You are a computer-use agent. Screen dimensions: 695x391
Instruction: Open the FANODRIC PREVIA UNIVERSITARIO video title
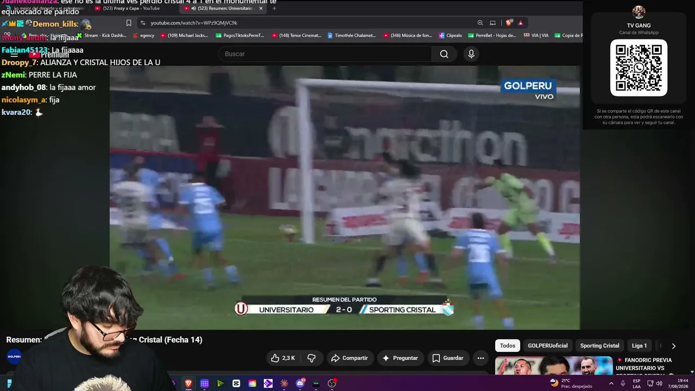tap(644, 367)
